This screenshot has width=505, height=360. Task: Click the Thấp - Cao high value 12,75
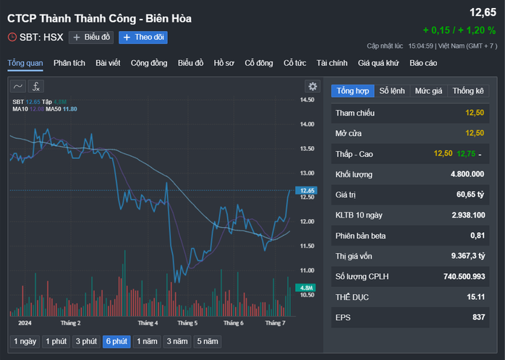pyautogui.click(x=466, y=154)
